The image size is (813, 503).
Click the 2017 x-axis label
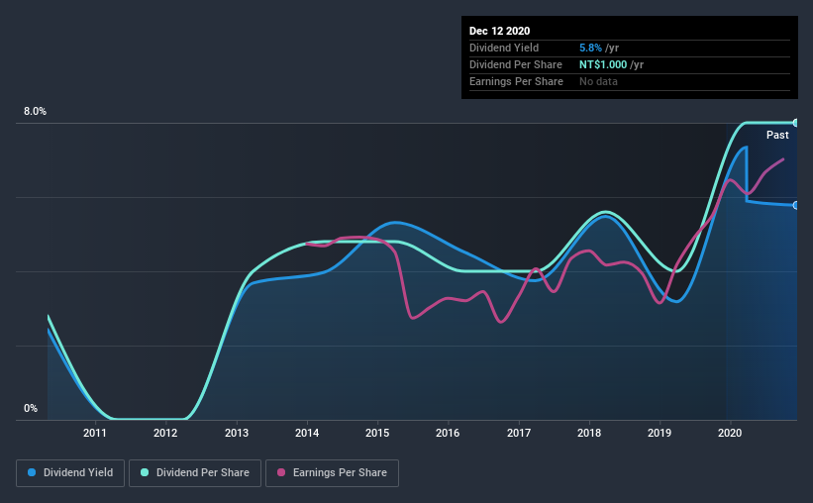(519, 433)
